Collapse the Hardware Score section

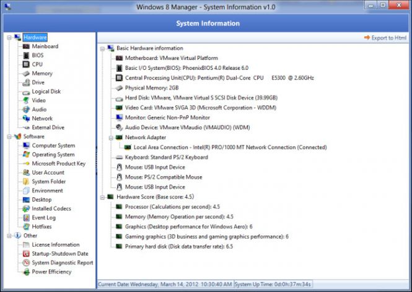[102, 197]
